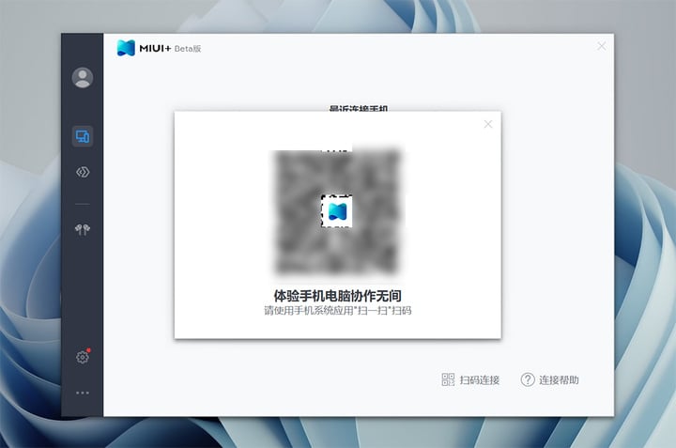676x448 pixels.
Task: Select the phone-computer connection sidebar icon
Action: point(83,136)
